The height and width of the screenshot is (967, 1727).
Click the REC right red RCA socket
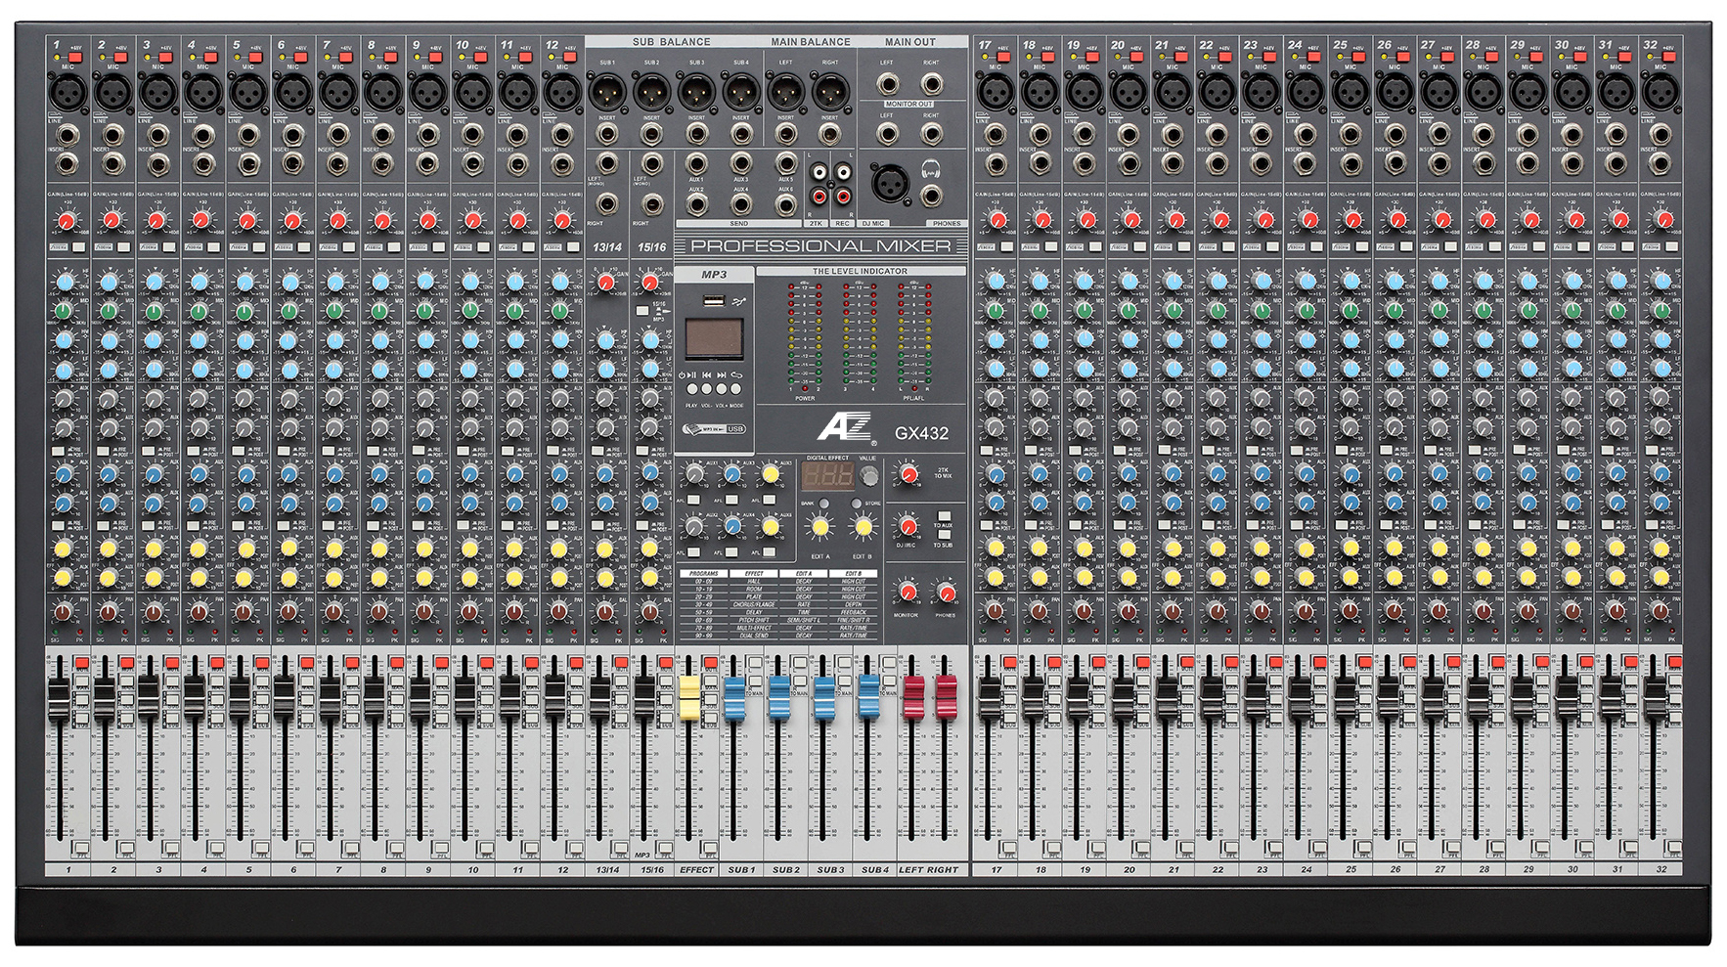[842, 198]
